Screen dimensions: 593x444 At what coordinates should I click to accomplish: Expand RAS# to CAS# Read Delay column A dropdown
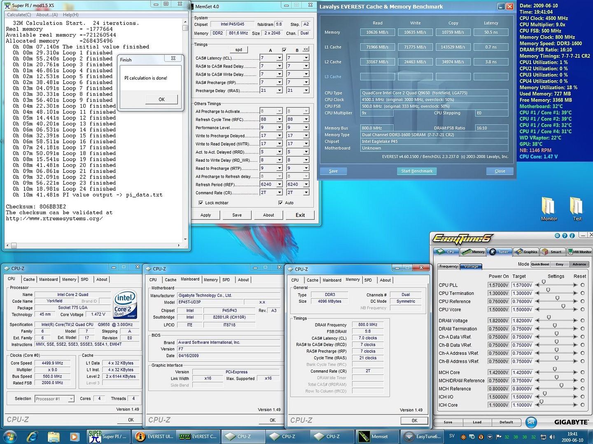(279, 66)
